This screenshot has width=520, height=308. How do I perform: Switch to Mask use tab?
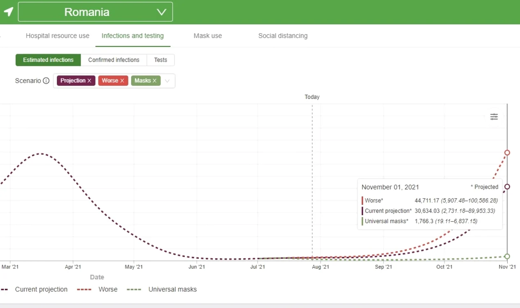[x=208, y=36]
